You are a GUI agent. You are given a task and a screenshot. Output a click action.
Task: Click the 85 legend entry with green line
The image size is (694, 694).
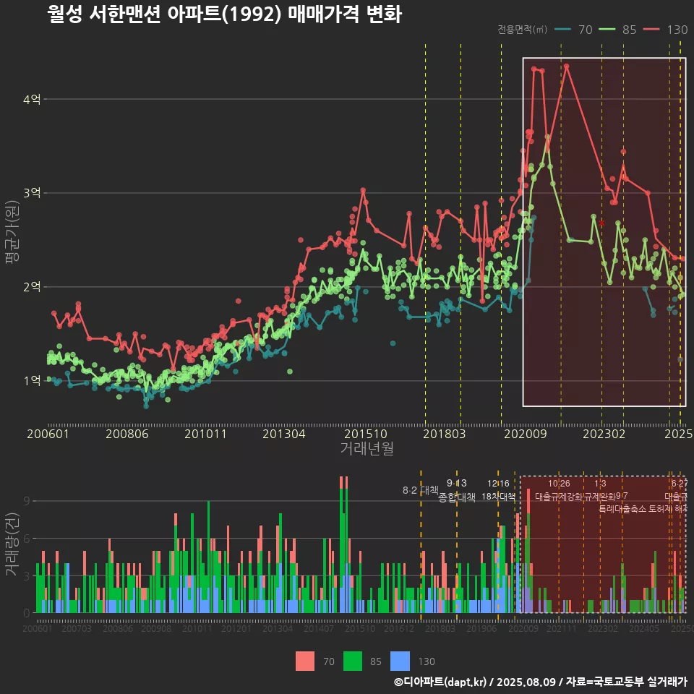[x=617, y=30]
